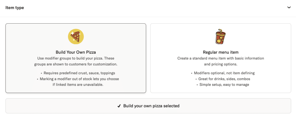The width and height of the screenshot is (296, 118).
Task: Select the "Build Your Own Pizza" title
Action: [76, 52]
